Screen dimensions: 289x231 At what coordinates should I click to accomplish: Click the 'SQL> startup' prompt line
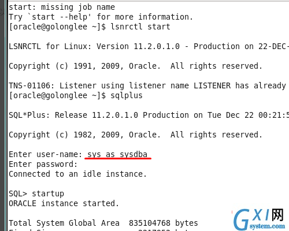pyautogui.click(x=36, y=193)
